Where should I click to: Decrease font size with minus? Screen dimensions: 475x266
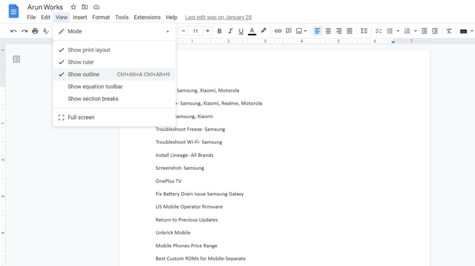tap(183, 31)
